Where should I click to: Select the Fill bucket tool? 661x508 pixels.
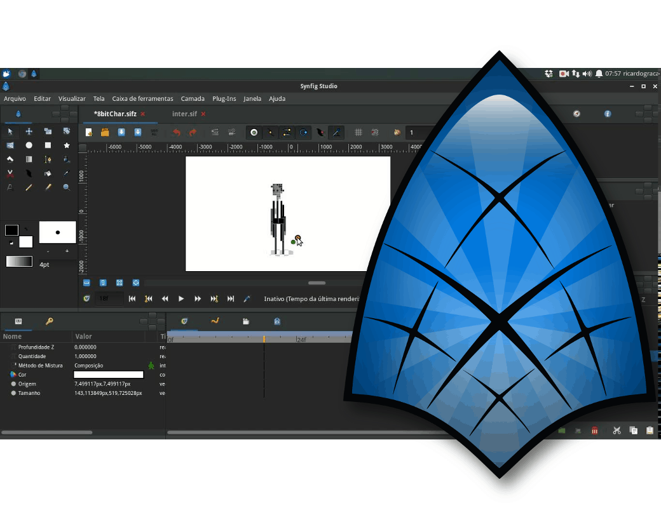click(x=48, y=173)
